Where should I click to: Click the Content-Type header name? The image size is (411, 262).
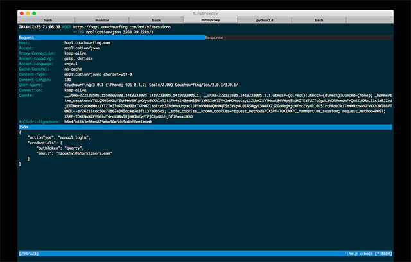33,74
